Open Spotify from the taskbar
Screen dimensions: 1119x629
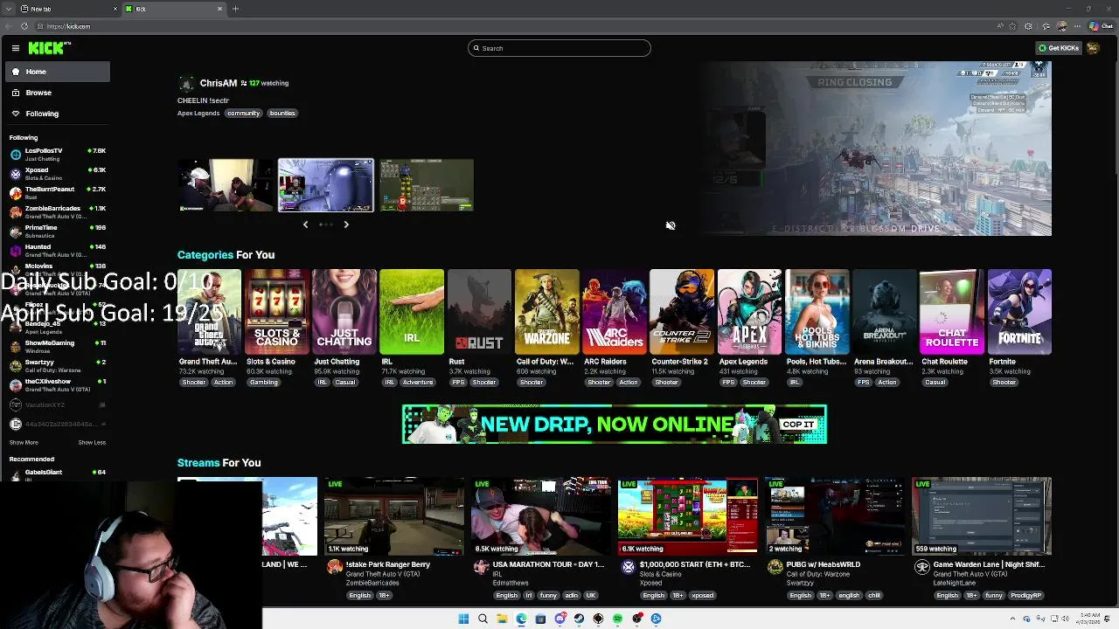click(x=617, y=619)
